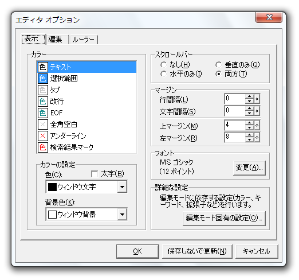Select the 改行 color icon entry
Viewport: 299px width, 280px height.
coord(42,102)
